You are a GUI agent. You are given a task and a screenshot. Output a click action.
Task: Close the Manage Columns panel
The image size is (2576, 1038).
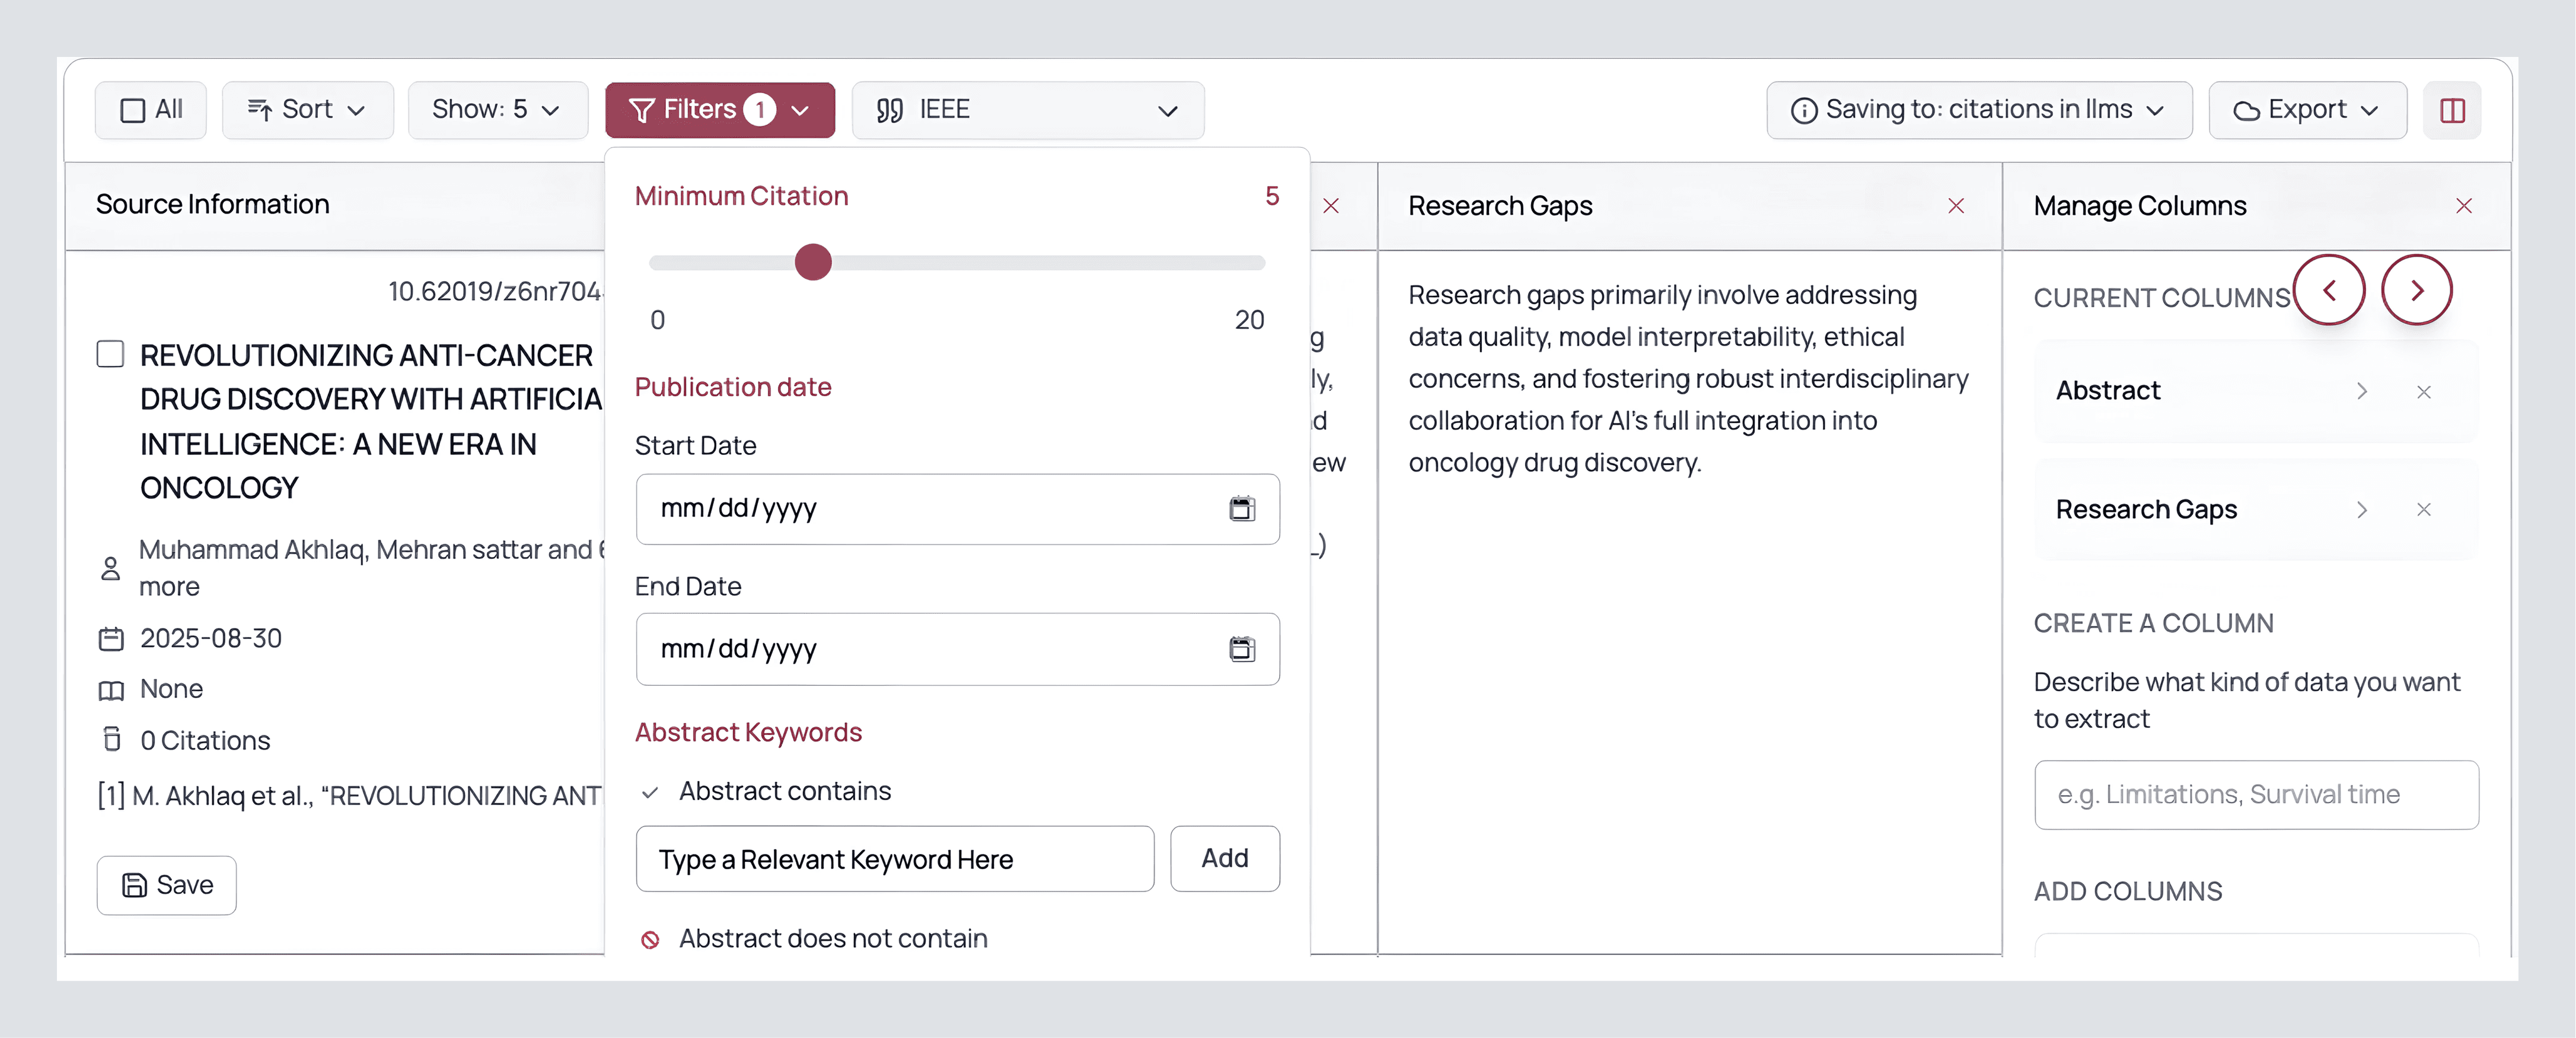click(x=2463, y=206)
